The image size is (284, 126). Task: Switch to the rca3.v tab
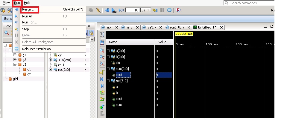pyautogui.click(x=151, y=27)
